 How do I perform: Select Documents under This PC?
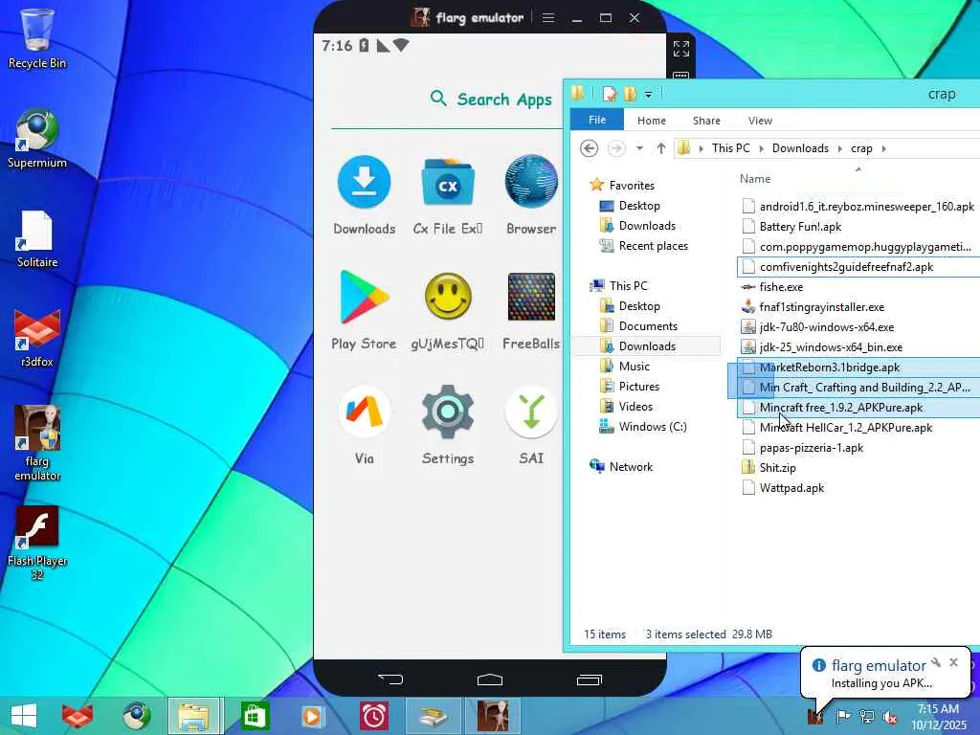tap(648, 325)
